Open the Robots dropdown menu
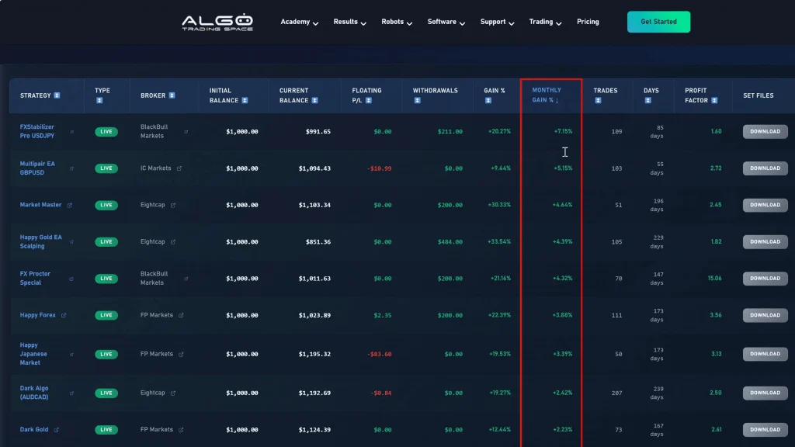This screenshot has width=795, height=447. point(397,22)
